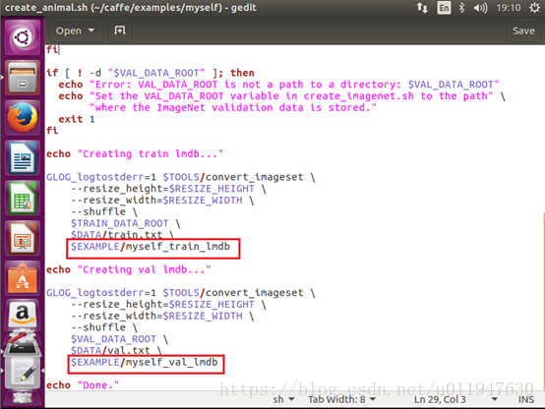Open the sound volume indicator
Viewport: 545px width, 409px height.
click(480, 8)
